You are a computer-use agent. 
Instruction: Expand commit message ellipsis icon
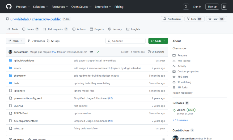pyautogui.click(x=91, y=52)
